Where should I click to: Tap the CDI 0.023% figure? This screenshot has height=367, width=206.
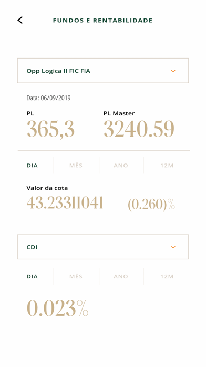pyautogui.click(x=58, y=308)
